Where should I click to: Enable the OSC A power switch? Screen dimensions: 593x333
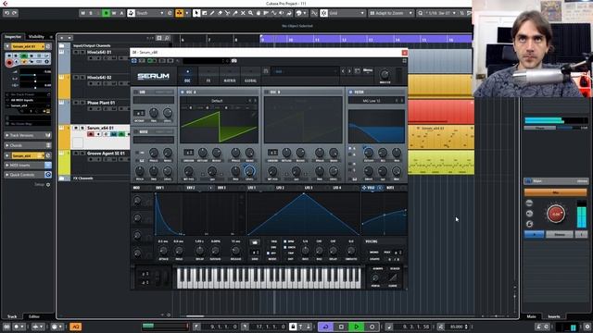coord(183,92)
